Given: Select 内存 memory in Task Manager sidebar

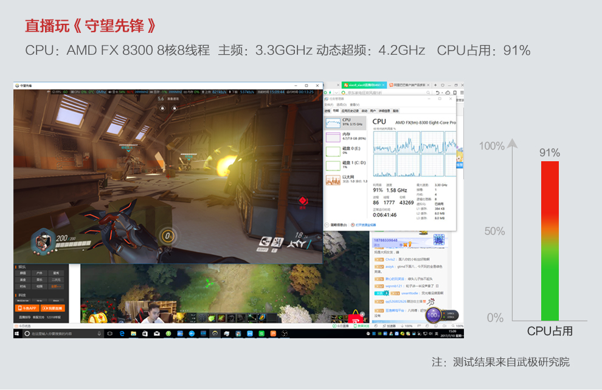Looking at the screenshot, I should click(x=345, y=137).
